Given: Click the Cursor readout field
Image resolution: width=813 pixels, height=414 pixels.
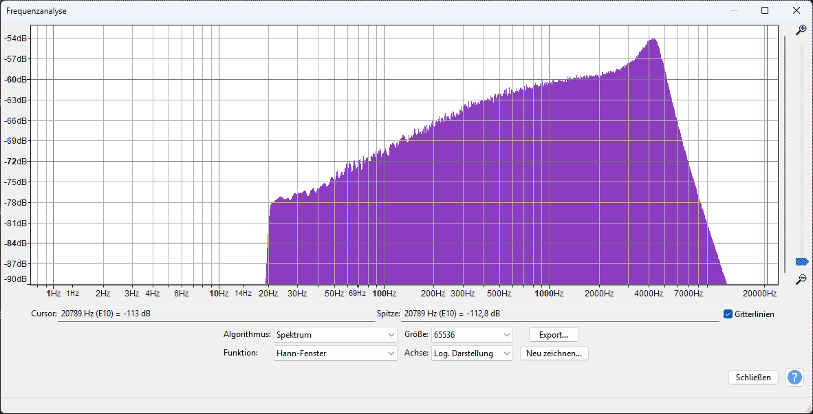Looking at the screenshot, I should tap(216, 314).
